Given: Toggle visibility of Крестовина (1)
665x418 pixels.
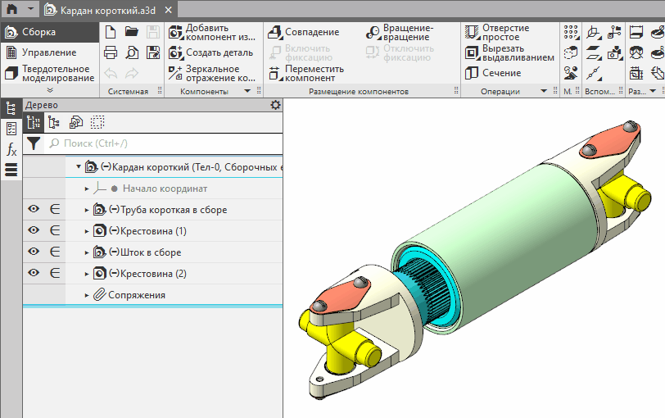Looking at the screenshot, I should tap(34, 231).
